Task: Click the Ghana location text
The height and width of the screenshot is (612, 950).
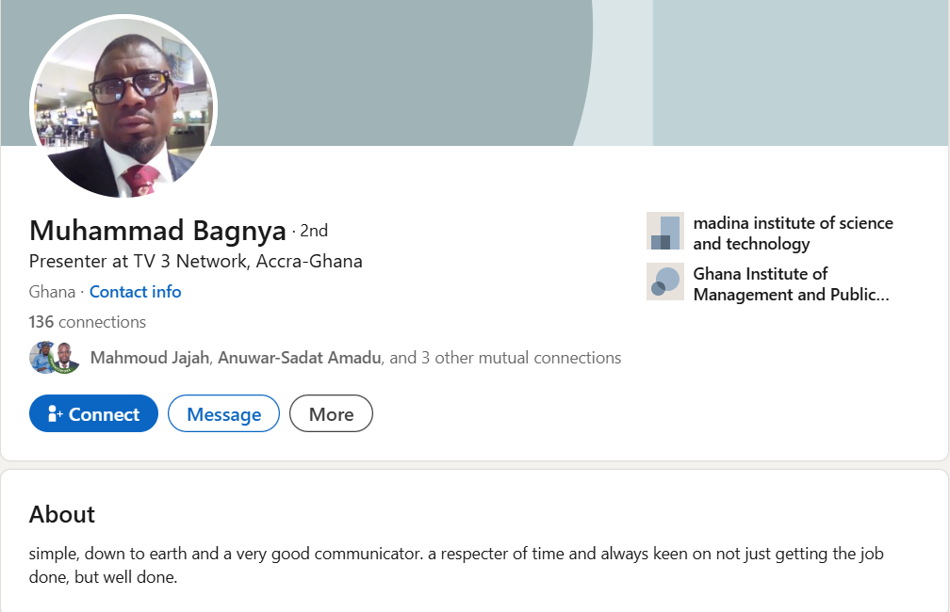Action: pyautogui.click(x=52, y=292)
